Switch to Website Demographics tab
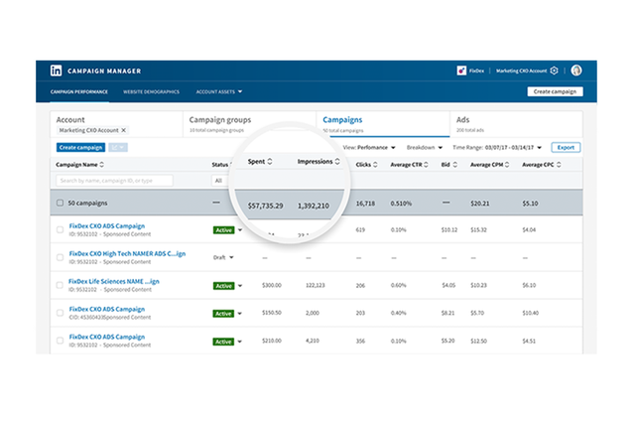This screenshot has width=635, height=421. point(151,92)
